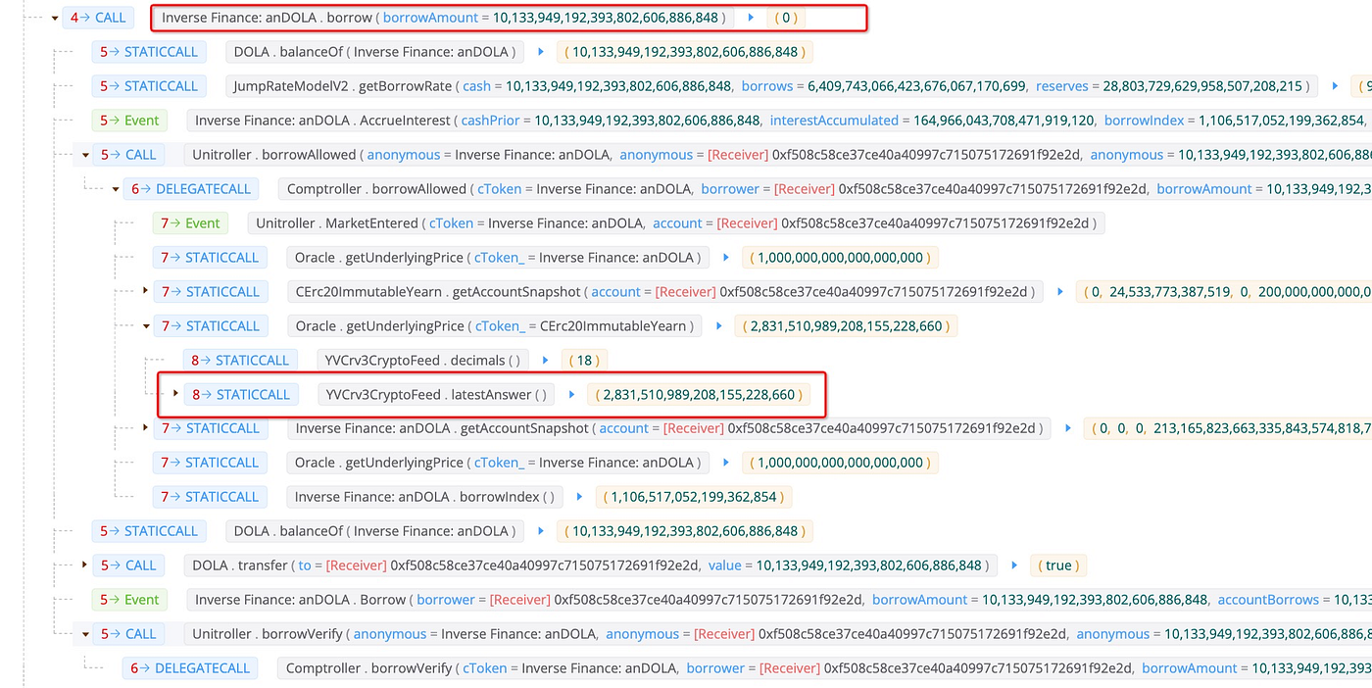Click the (true) transfer return value

pos(1057,565)
